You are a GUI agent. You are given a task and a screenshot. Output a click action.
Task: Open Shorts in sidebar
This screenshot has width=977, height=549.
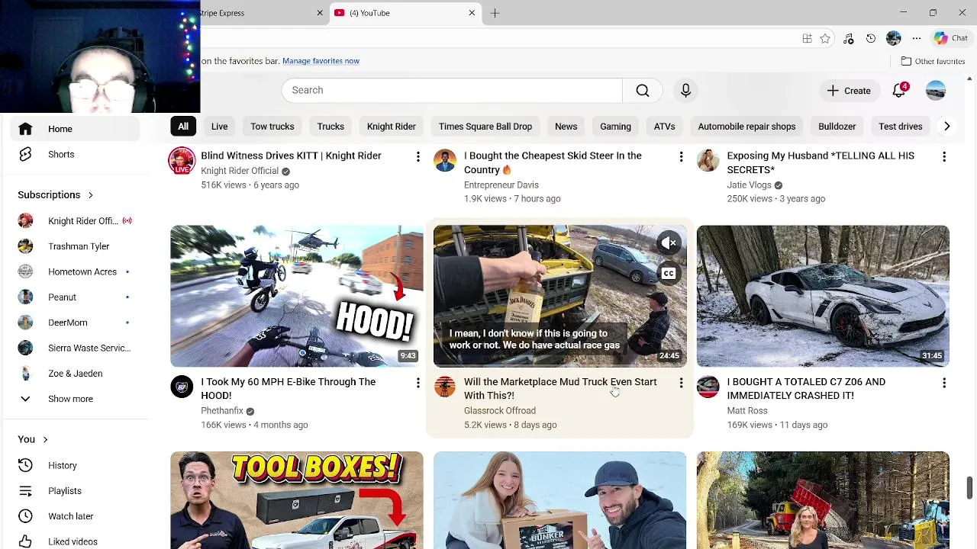75,154
